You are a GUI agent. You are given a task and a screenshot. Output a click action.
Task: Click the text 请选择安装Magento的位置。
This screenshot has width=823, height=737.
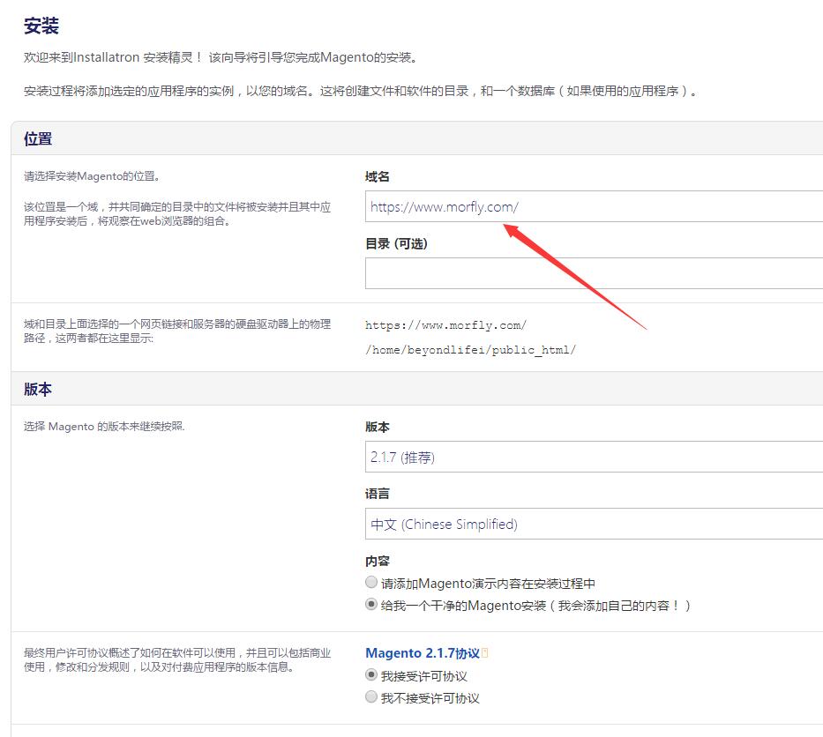pyautogui.click(x=92, y=176)
